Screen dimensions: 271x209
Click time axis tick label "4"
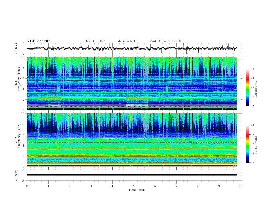tap(112, 186)
